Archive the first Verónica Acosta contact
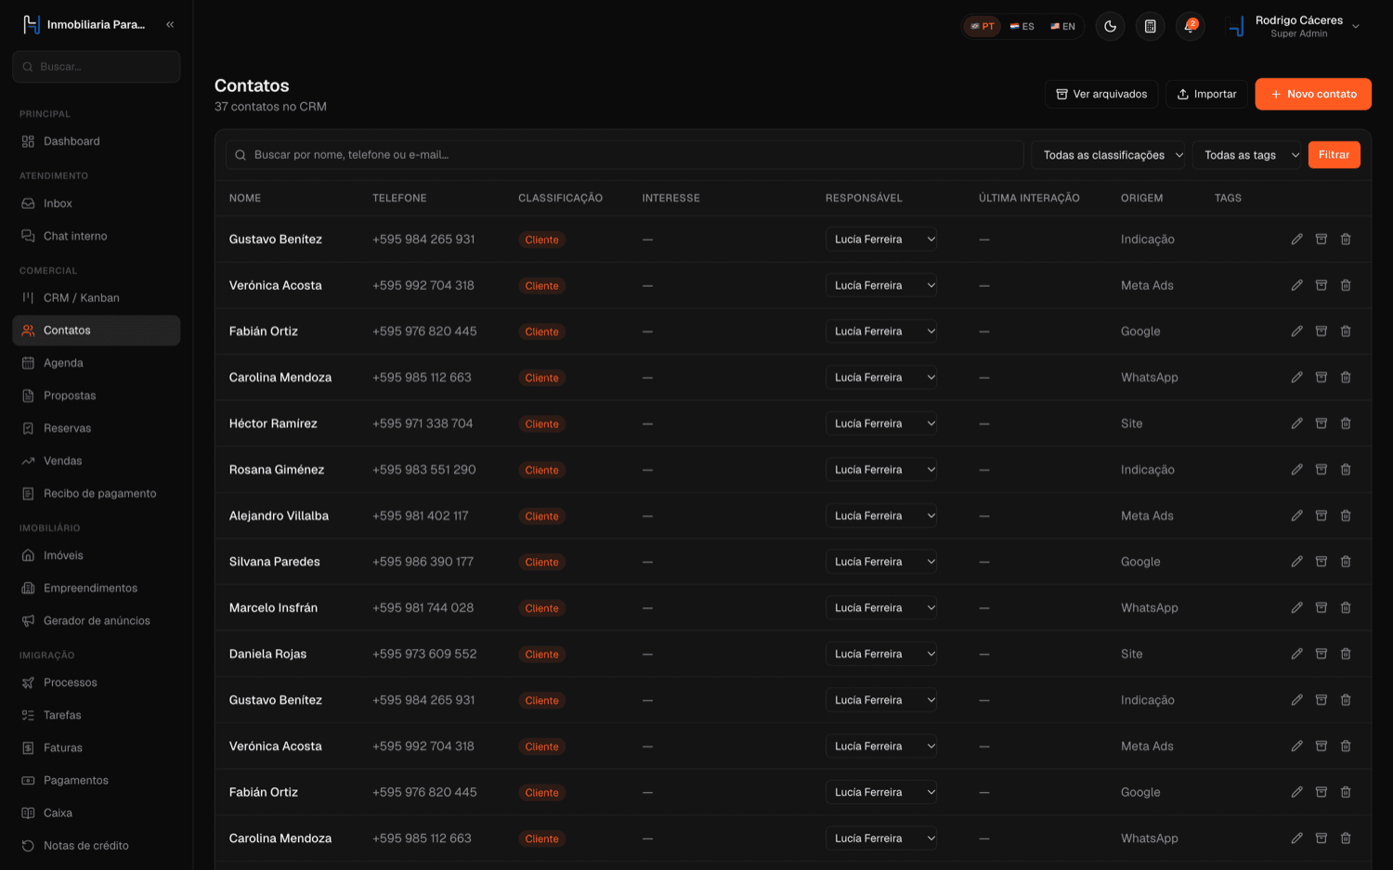This screenshot has width=1393, height=870. pyautogui.click(x=1321, y=286)
